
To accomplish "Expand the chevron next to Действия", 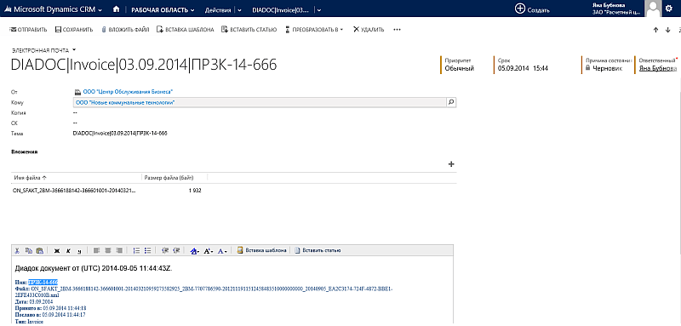I will pyautogui.click(x=239, y=10).
